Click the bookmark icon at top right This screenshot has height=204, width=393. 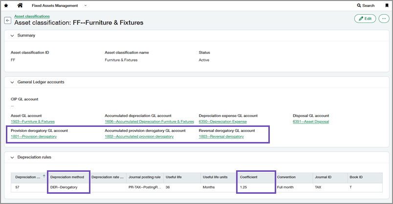click(387, 5)
